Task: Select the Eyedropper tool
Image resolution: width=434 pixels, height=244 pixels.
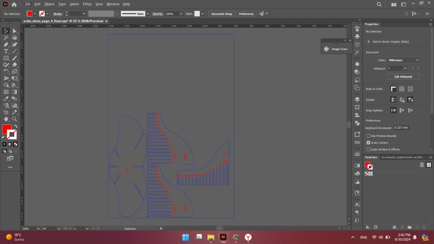Action: [6, 99]
